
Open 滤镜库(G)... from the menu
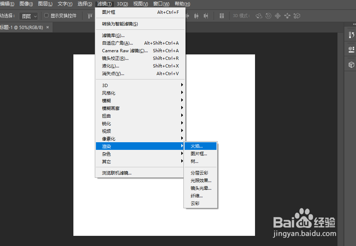tap(140, 35)
